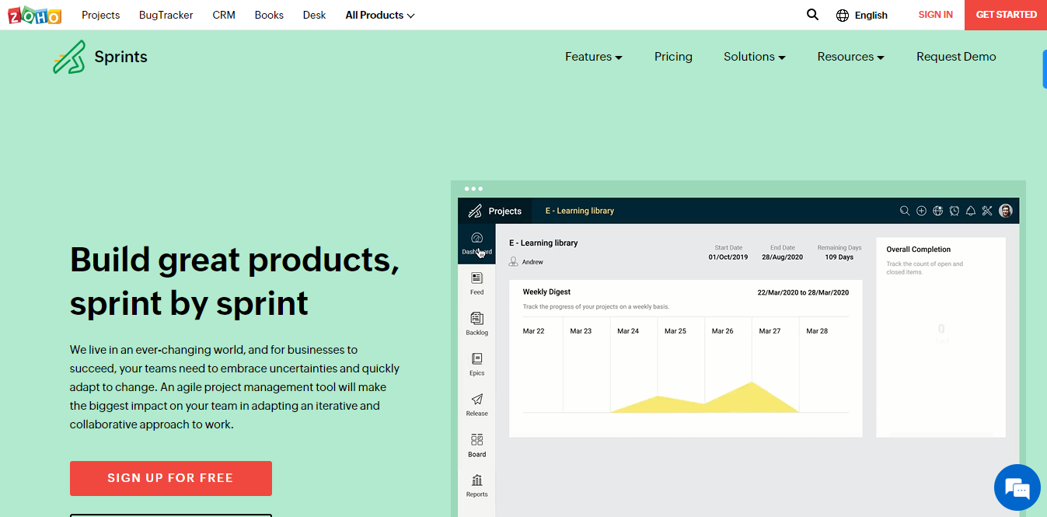Open the live chat bubble icon
This screenshot has width=1047, height=517.
[x=1017, y=487]
